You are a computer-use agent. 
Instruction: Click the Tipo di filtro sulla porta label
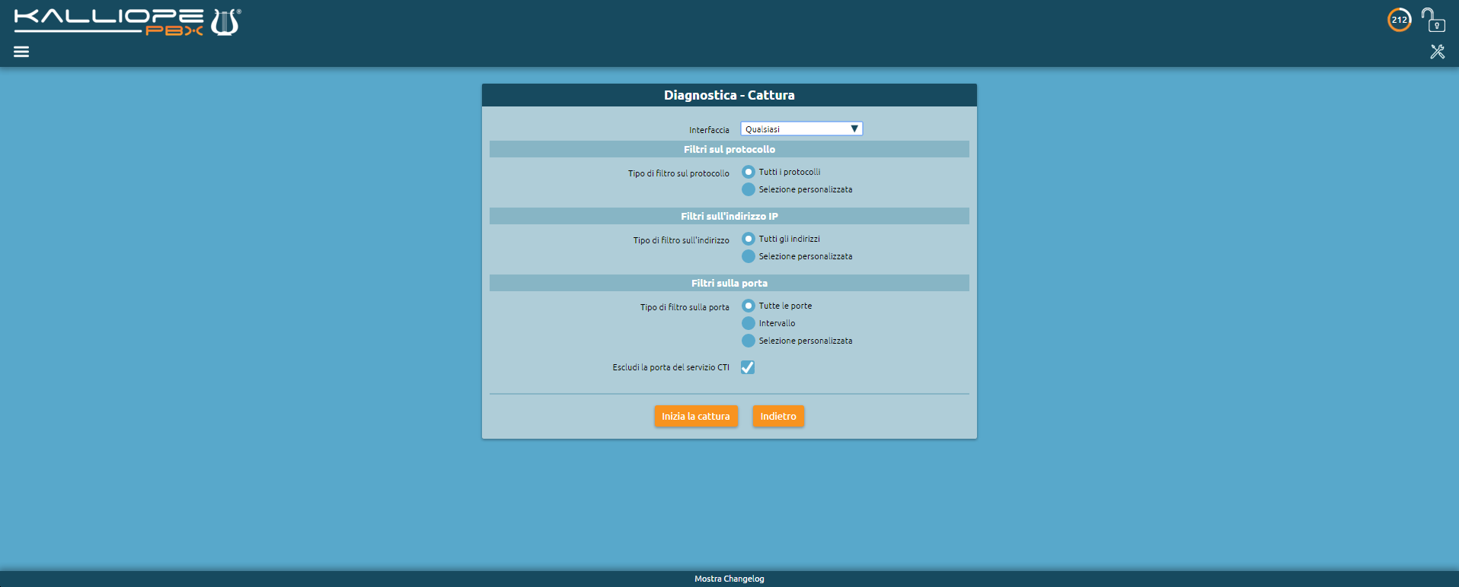685,307
